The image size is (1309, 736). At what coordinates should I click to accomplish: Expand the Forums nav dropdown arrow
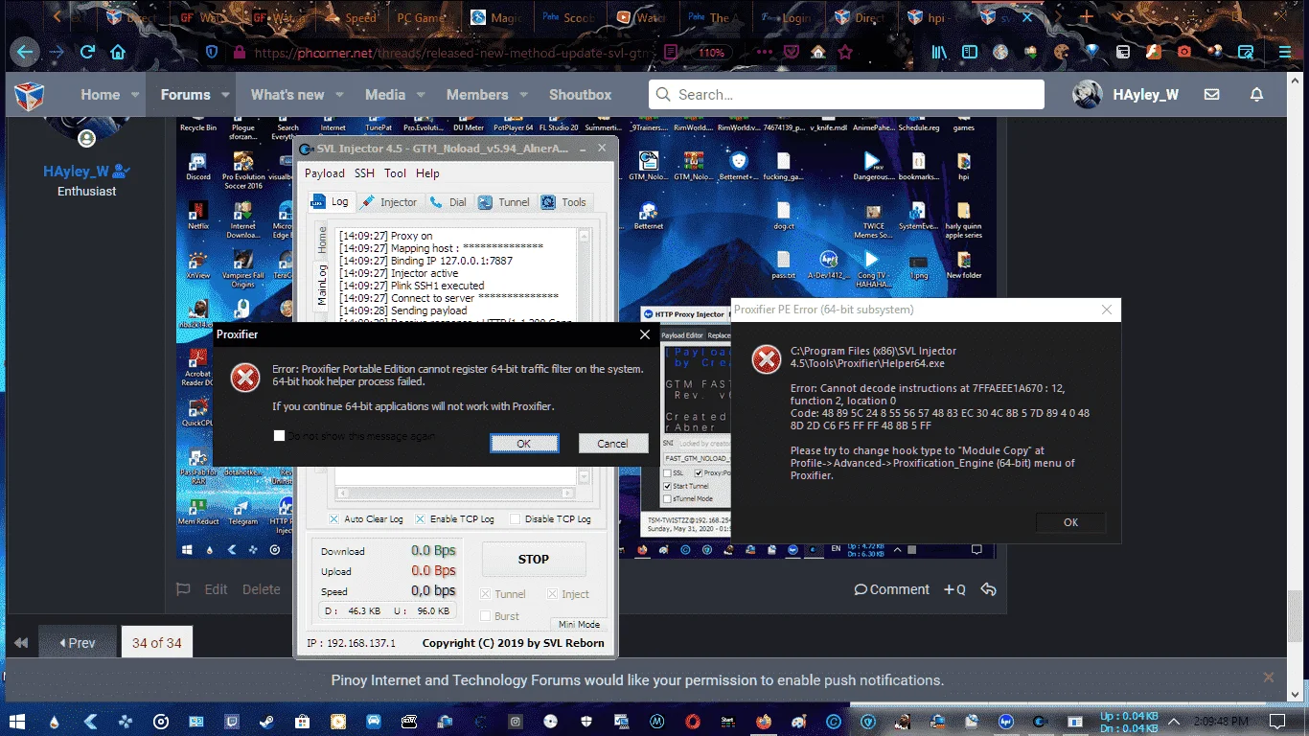pyautogui.click(x=226, y=95)
